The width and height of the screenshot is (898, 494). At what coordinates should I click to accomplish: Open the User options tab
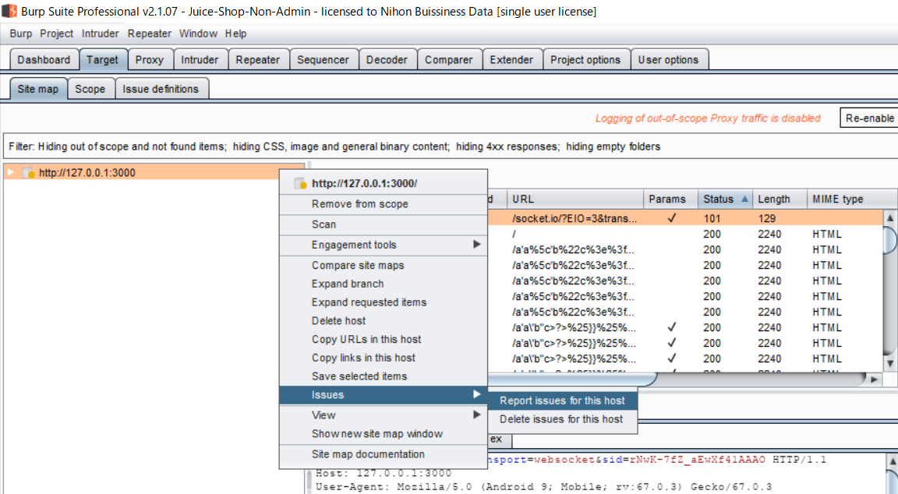[668, 59]
